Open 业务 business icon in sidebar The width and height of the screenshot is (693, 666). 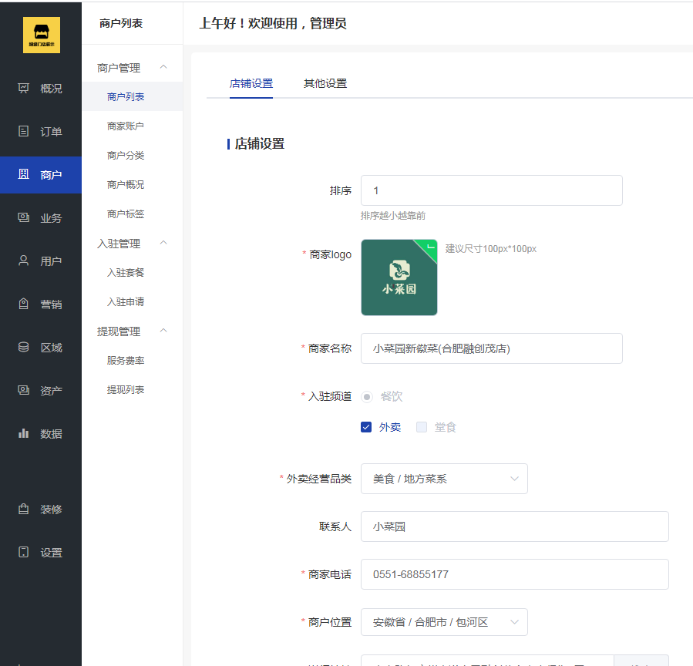tap(23, 217)
